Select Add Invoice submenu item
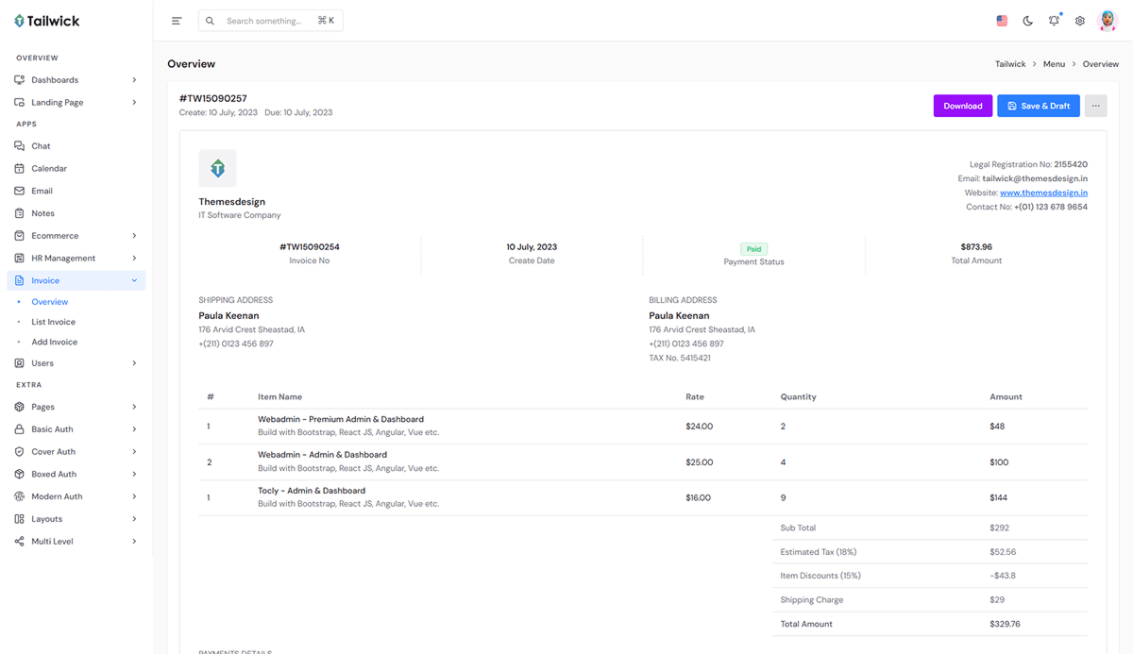The height and width of the screenshot is (654, 1133). click(x=54, y=343)
